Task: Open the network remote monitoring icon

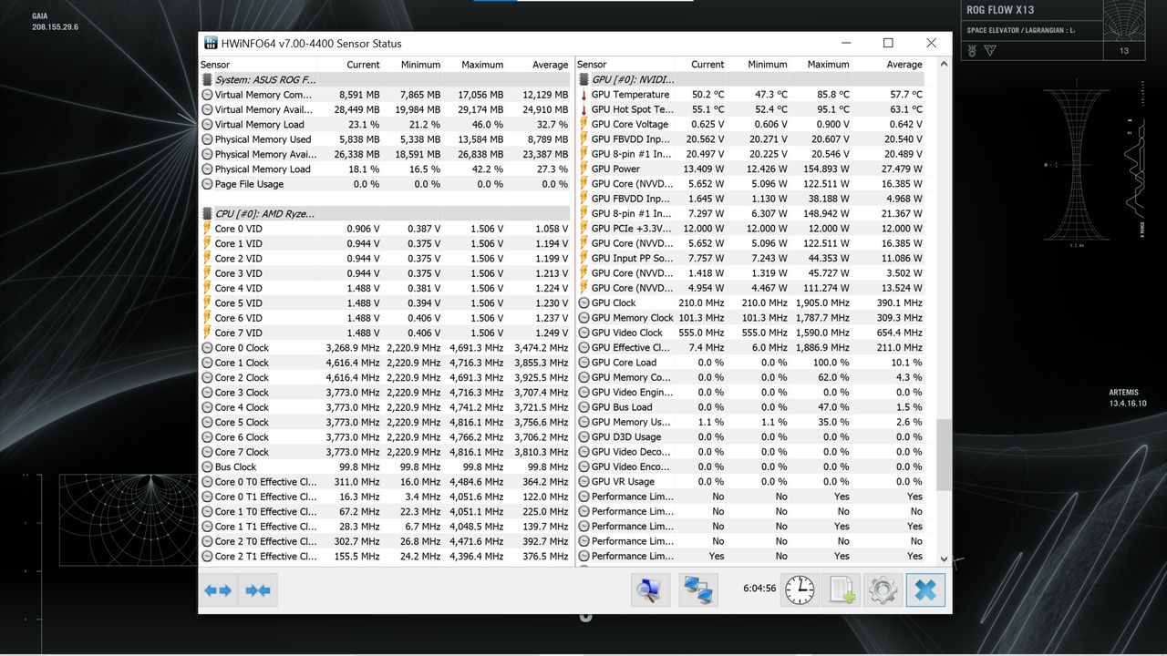Action: click(698, 590)
